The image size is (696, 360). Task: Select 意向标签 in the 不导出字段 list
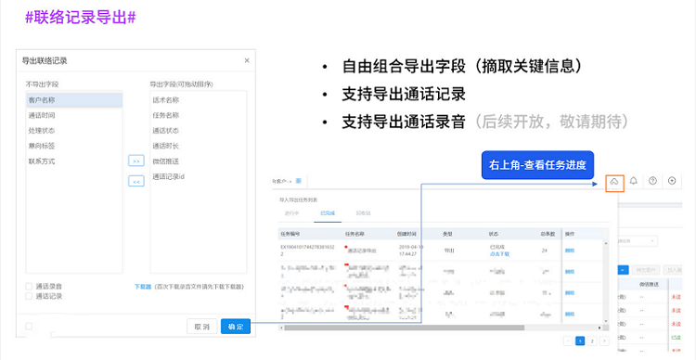[x=74, y=146]
